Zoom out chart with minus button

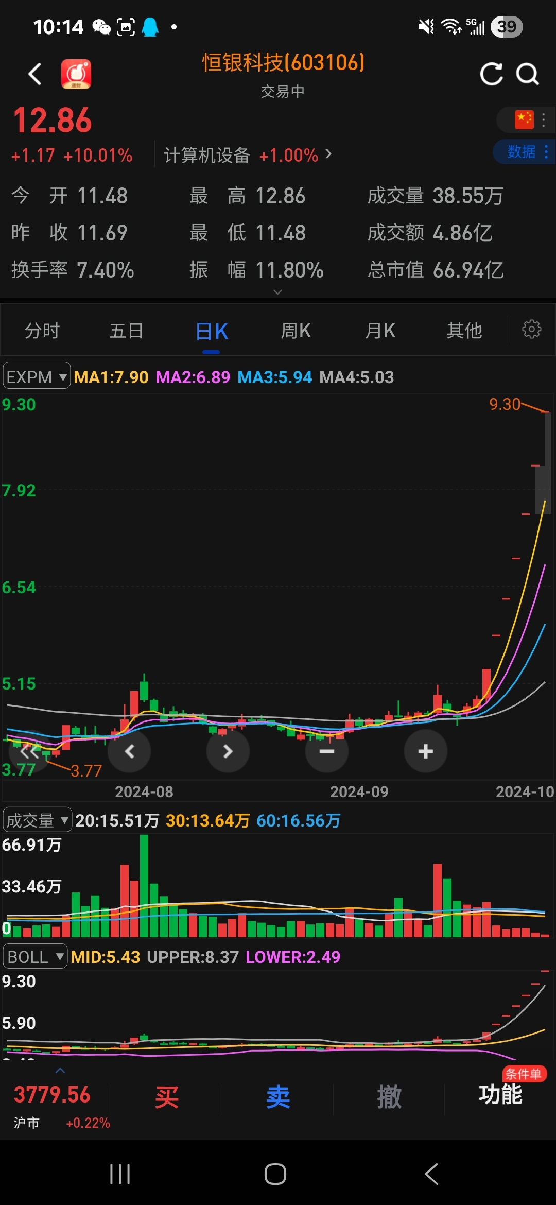(327, 751)
